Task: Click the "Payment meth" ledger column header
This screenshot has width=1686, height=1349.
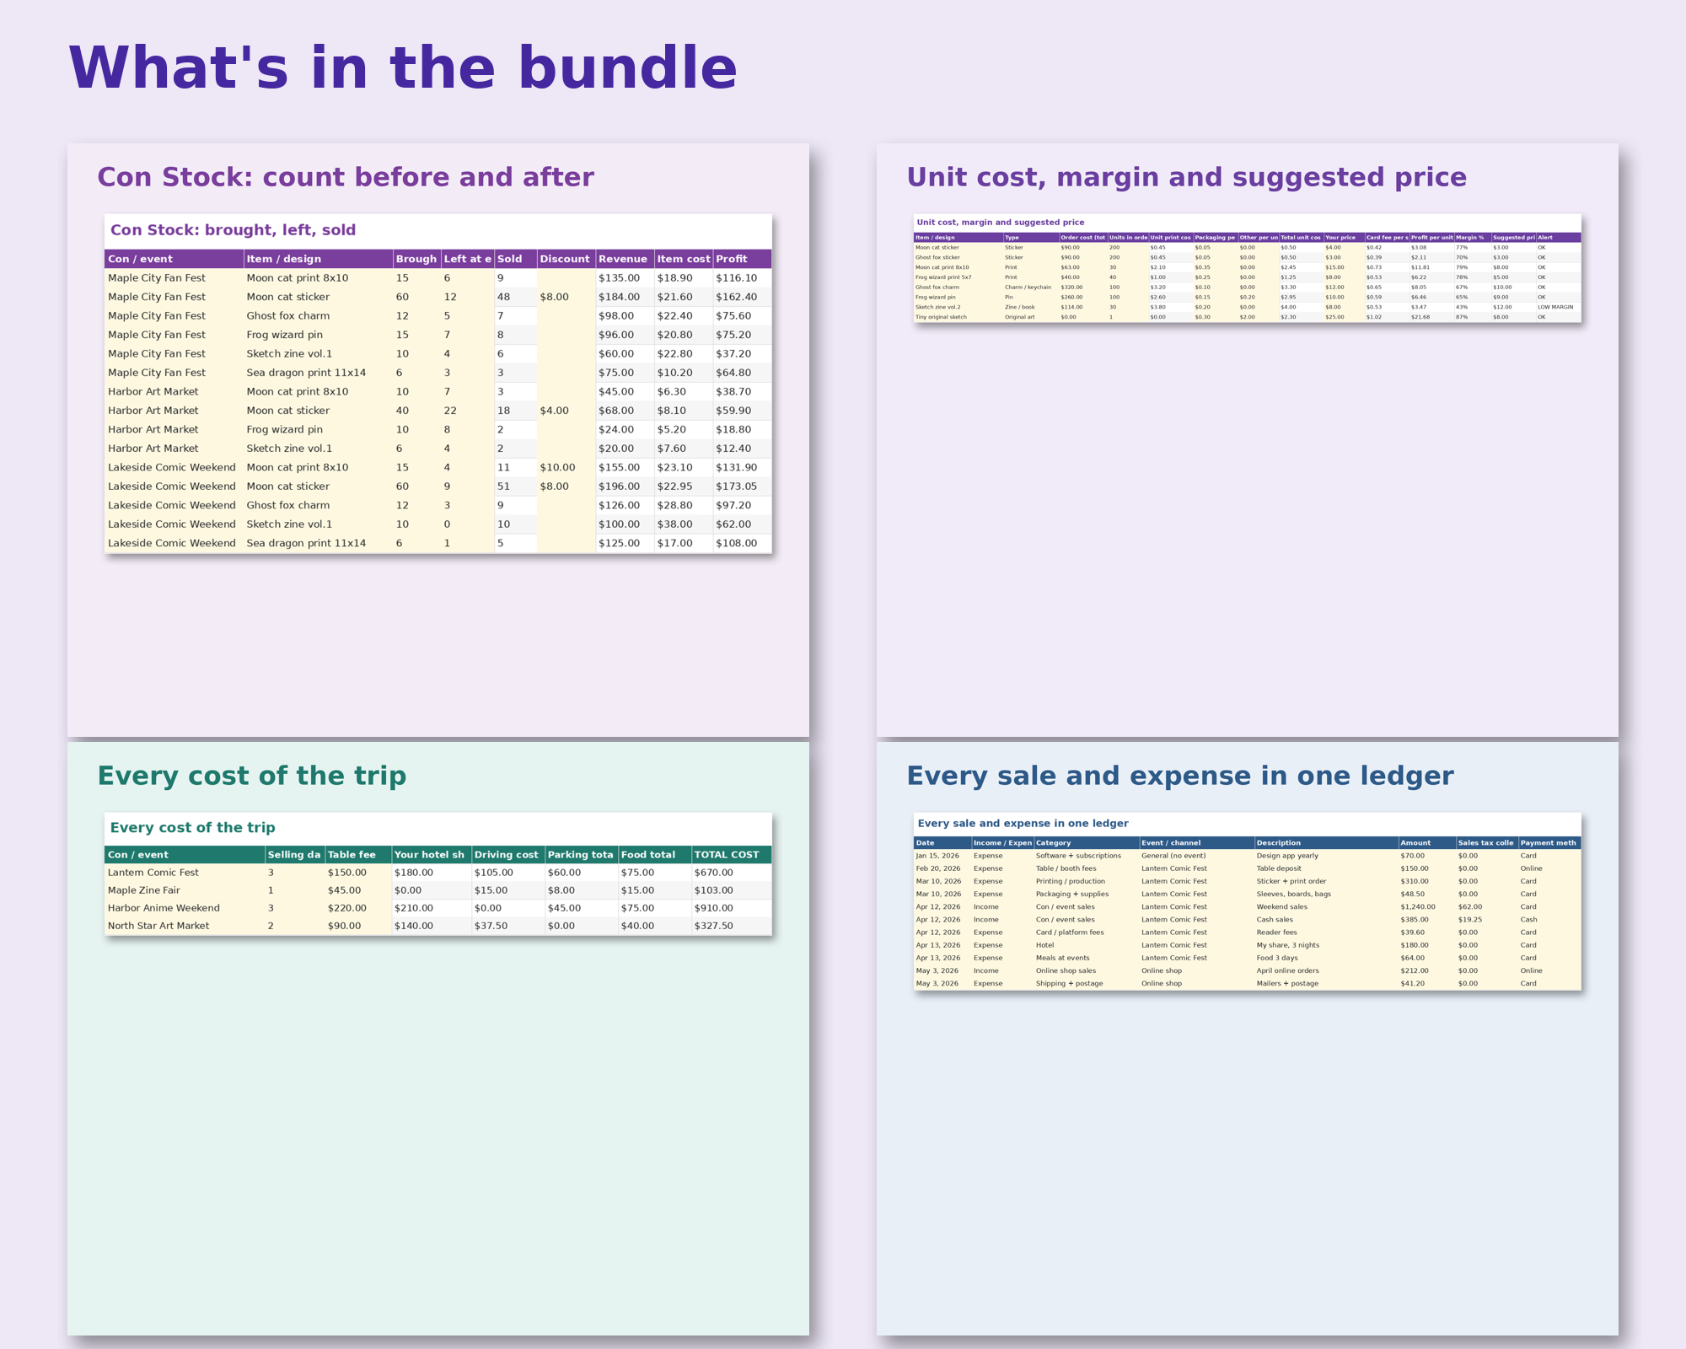Action: tap(1549, 843)
